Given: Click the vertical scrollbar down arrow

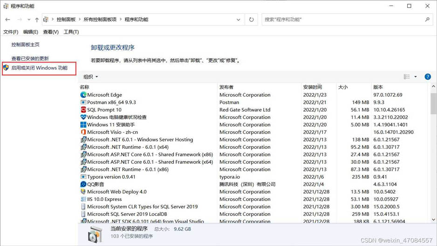Looking at the screenshot, I should (x=433, y=219).
